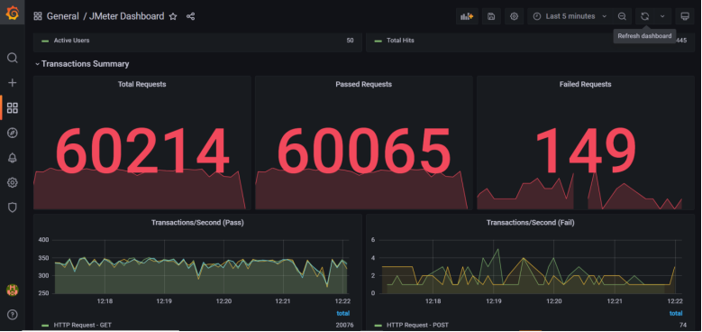Open the Transactions/Second (Fail) panel title menu
702x332 pixels.
[530, 222]
